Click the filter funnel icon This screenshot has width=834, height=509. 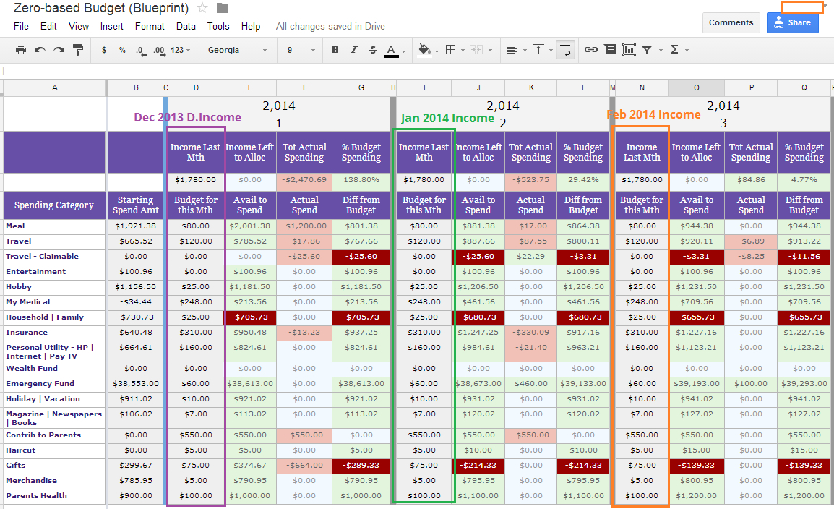648,50
